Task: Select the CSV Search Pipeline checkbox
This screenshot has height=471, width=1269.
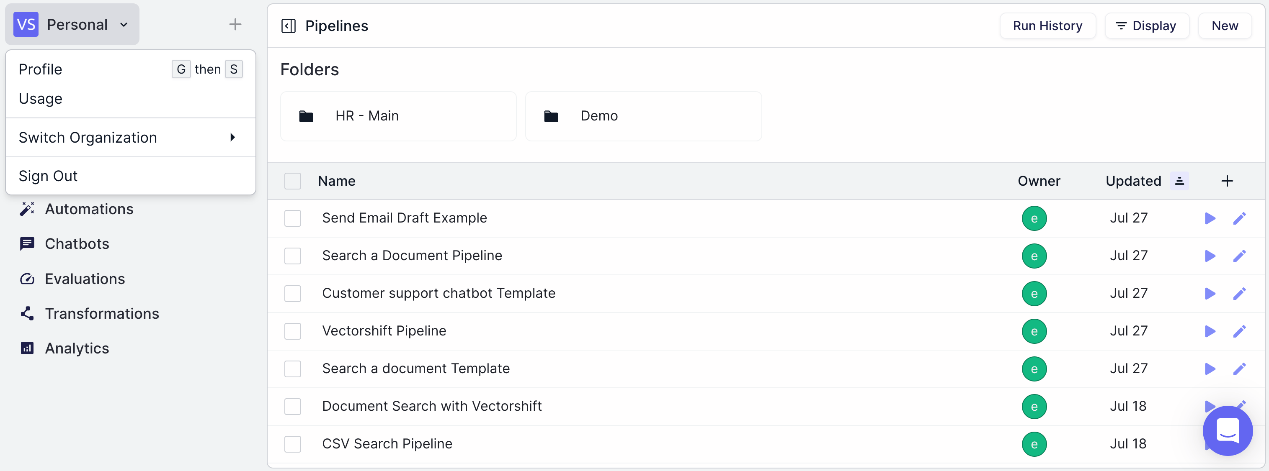Action: click(x=293, y=444)
